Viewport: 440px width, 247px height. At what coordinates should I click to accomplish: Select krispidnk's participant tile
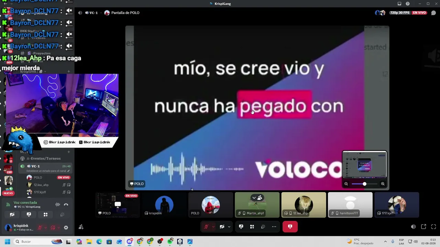click(164, 205)
